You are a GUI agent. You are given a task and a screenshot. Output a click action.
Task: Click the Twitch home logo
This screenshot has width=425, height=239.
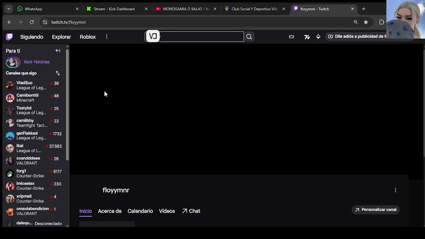click(x=9, y=37)
